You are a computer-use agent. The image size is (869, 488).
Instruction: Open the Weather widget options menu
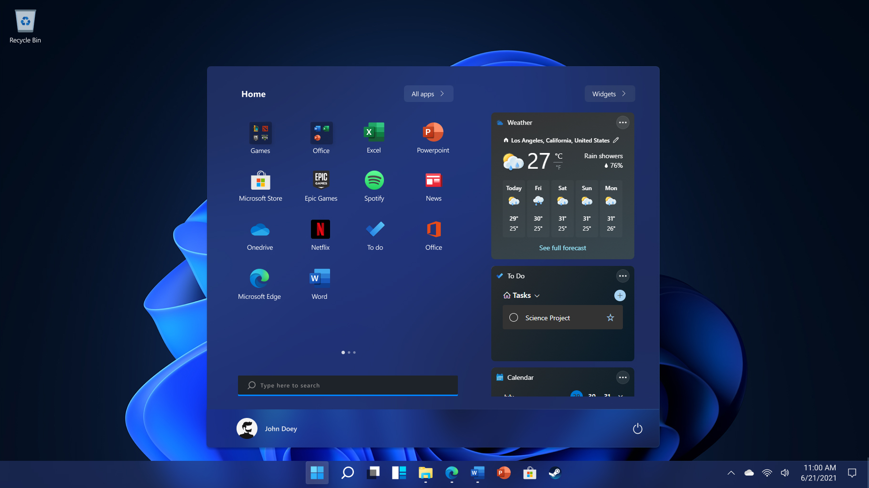pyautogui.click(x=622, y=122)
